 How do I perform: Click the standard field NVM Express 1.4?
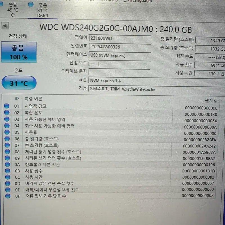pos(157,81)
